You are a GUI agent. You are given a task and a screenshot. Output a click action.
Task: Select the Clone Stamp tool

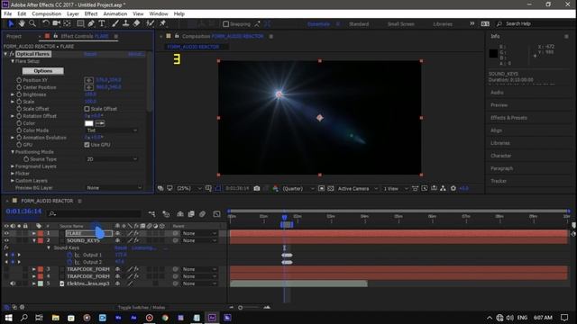[x=125, y=23]
